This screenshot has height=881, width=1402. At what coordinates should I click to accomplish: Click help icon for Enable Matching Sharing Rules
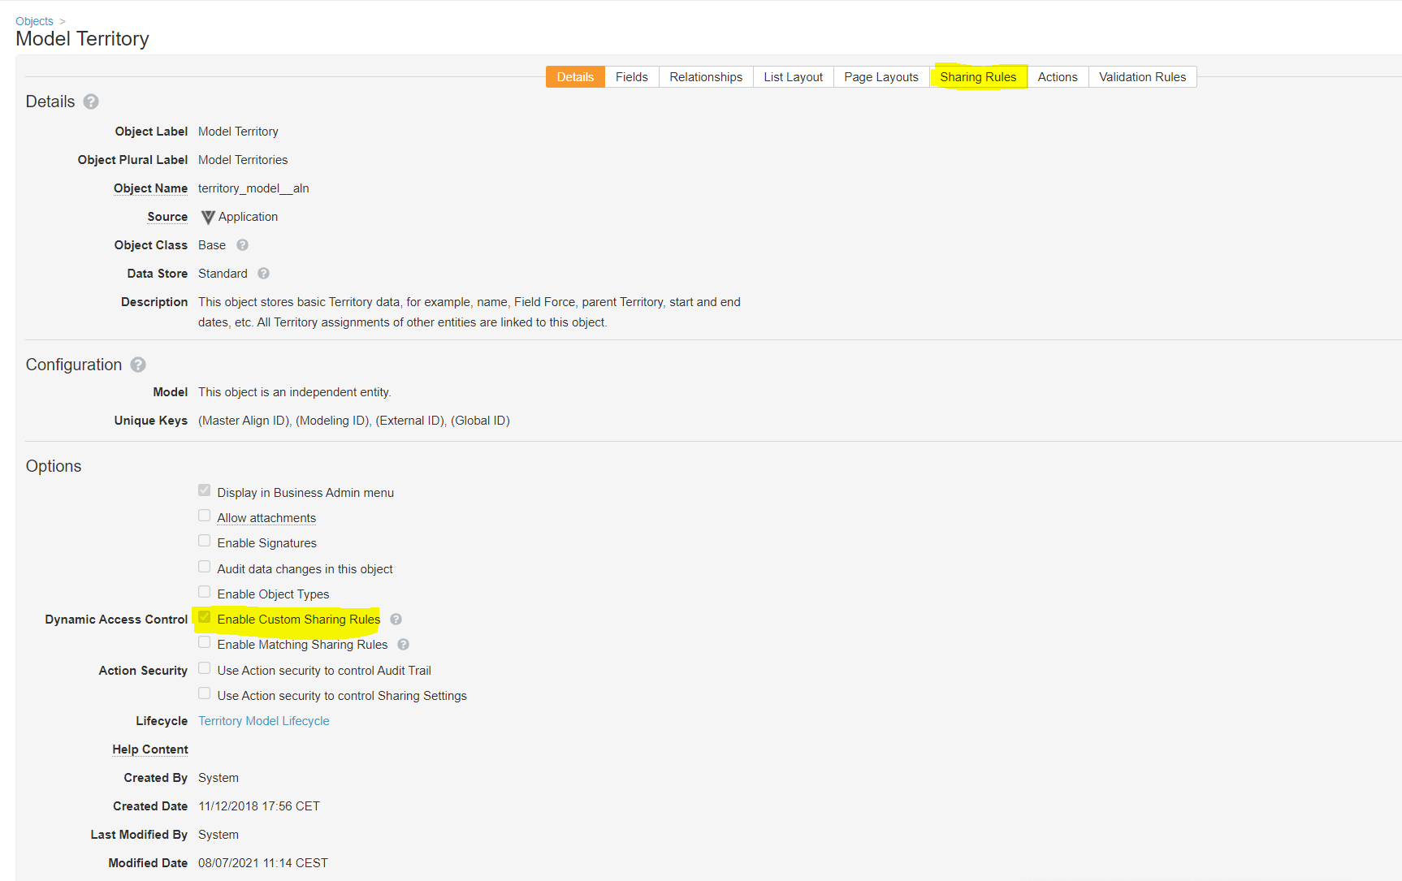pos(403,645)
